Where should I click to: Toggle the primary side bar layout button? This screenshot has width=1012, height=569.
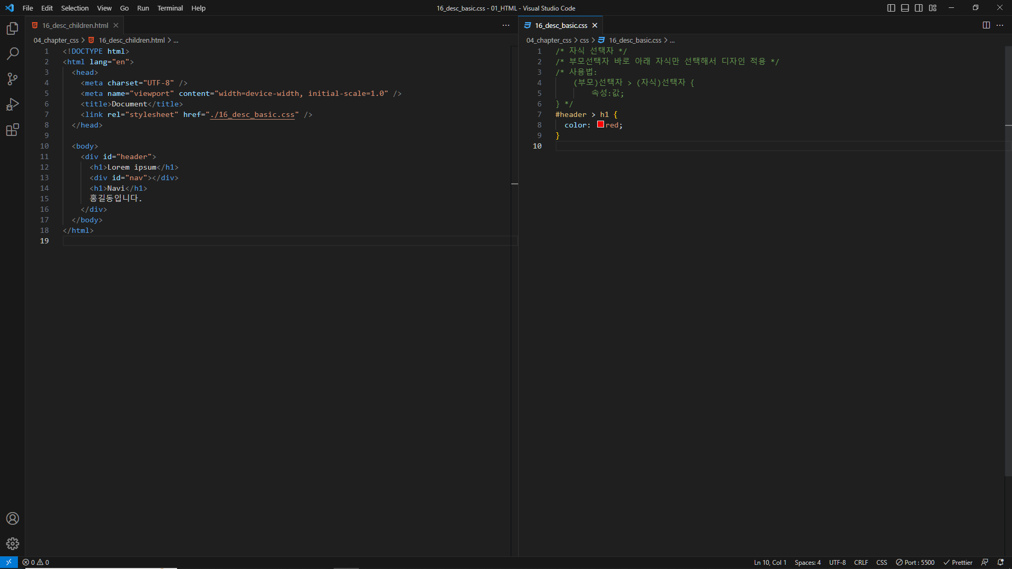(x=891, y=8)
